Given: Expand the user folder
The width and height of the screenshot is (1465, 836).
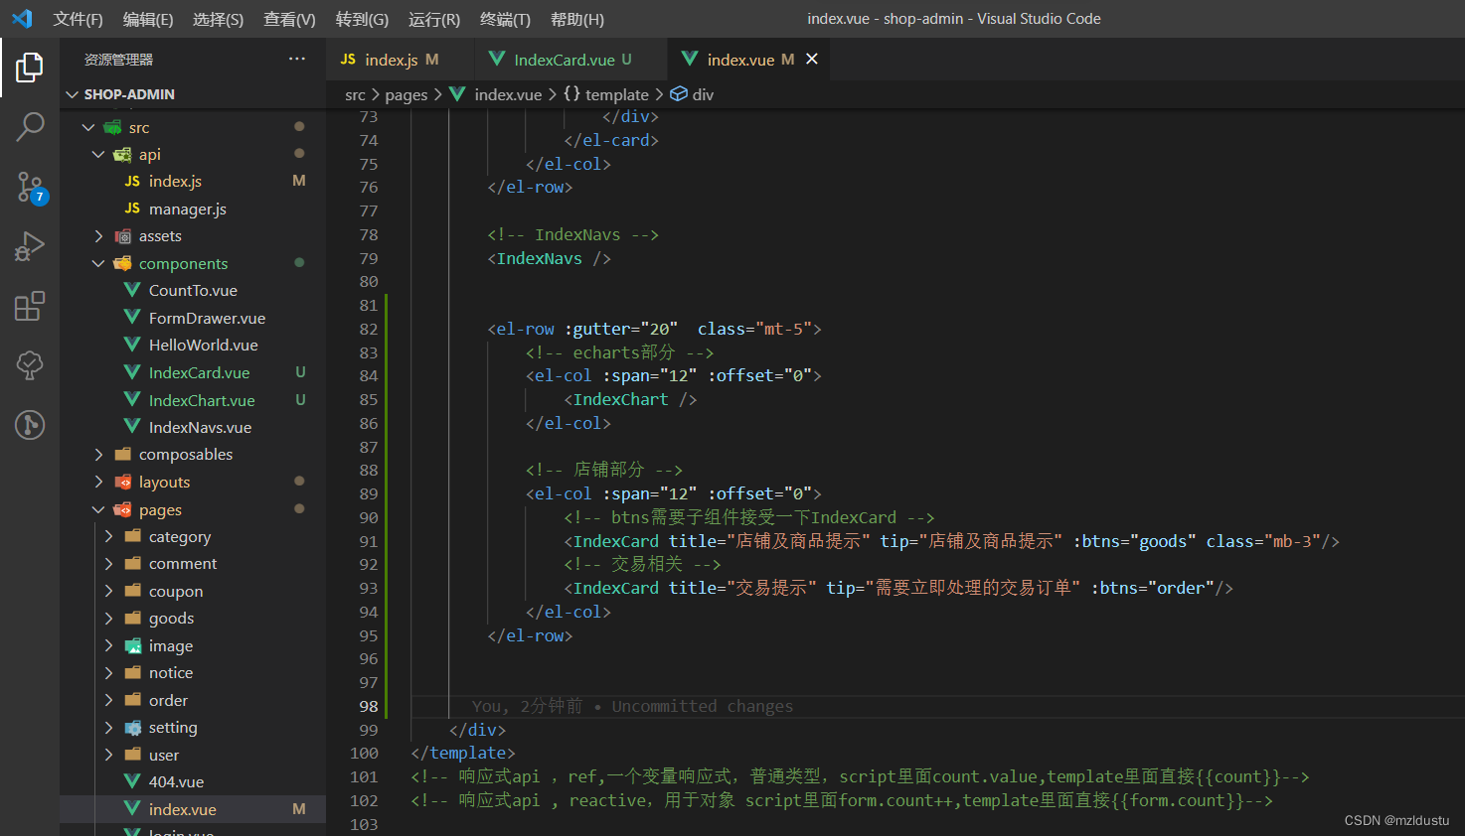Looking at the screenshot, I should click(108, 755).
